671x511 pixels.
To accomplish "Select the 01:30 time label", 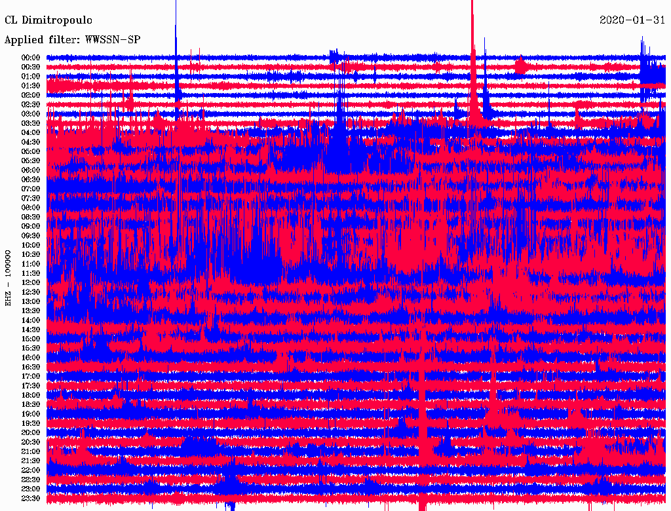I will click(x=31, y=86).
